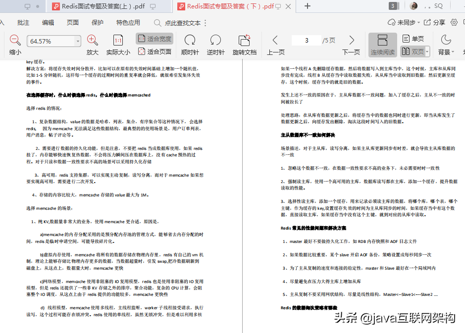The image size is (465, 333).
Task: Click the find text search box (点此查找文本)
Action: pos(177,23)
